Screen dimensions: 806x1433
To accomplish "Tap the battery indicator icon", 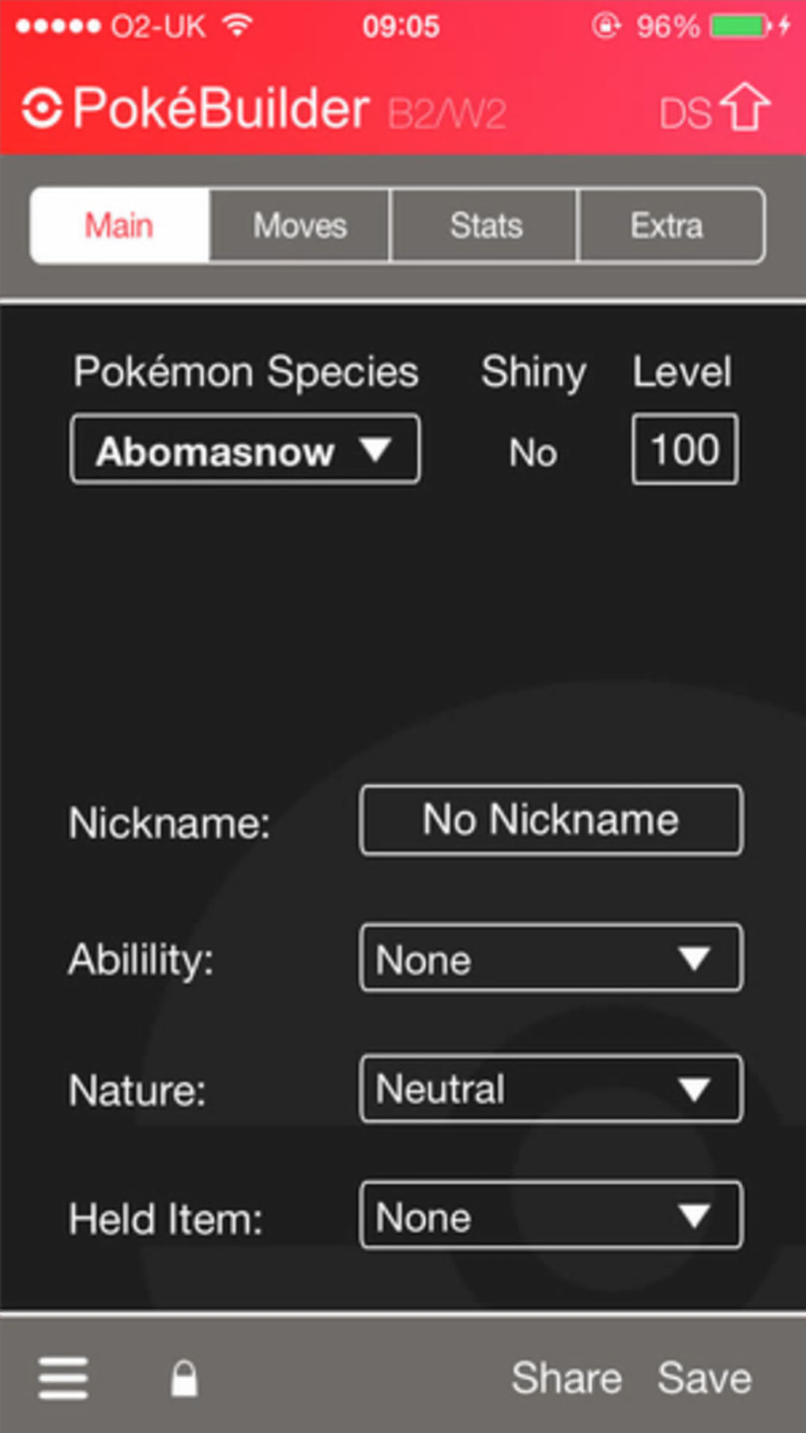I will tap(740, 26).
